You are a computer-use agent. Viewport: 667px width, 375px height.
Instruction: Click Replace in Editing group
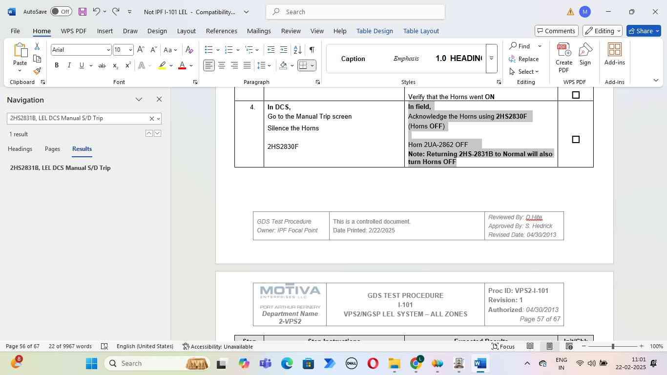(x=524, y=59)
